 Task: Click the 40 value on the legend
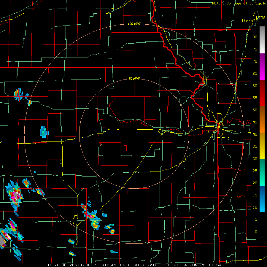coord(255,134)
